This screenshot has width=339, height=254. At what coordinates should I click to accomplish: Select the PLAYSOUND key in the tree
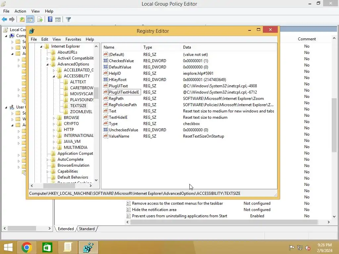point(82,100)
